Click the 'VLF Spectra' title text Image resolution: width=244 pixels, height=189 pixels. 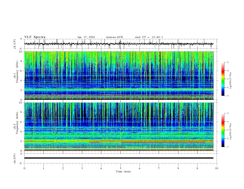pyautogui.click(x=35, y=37)
